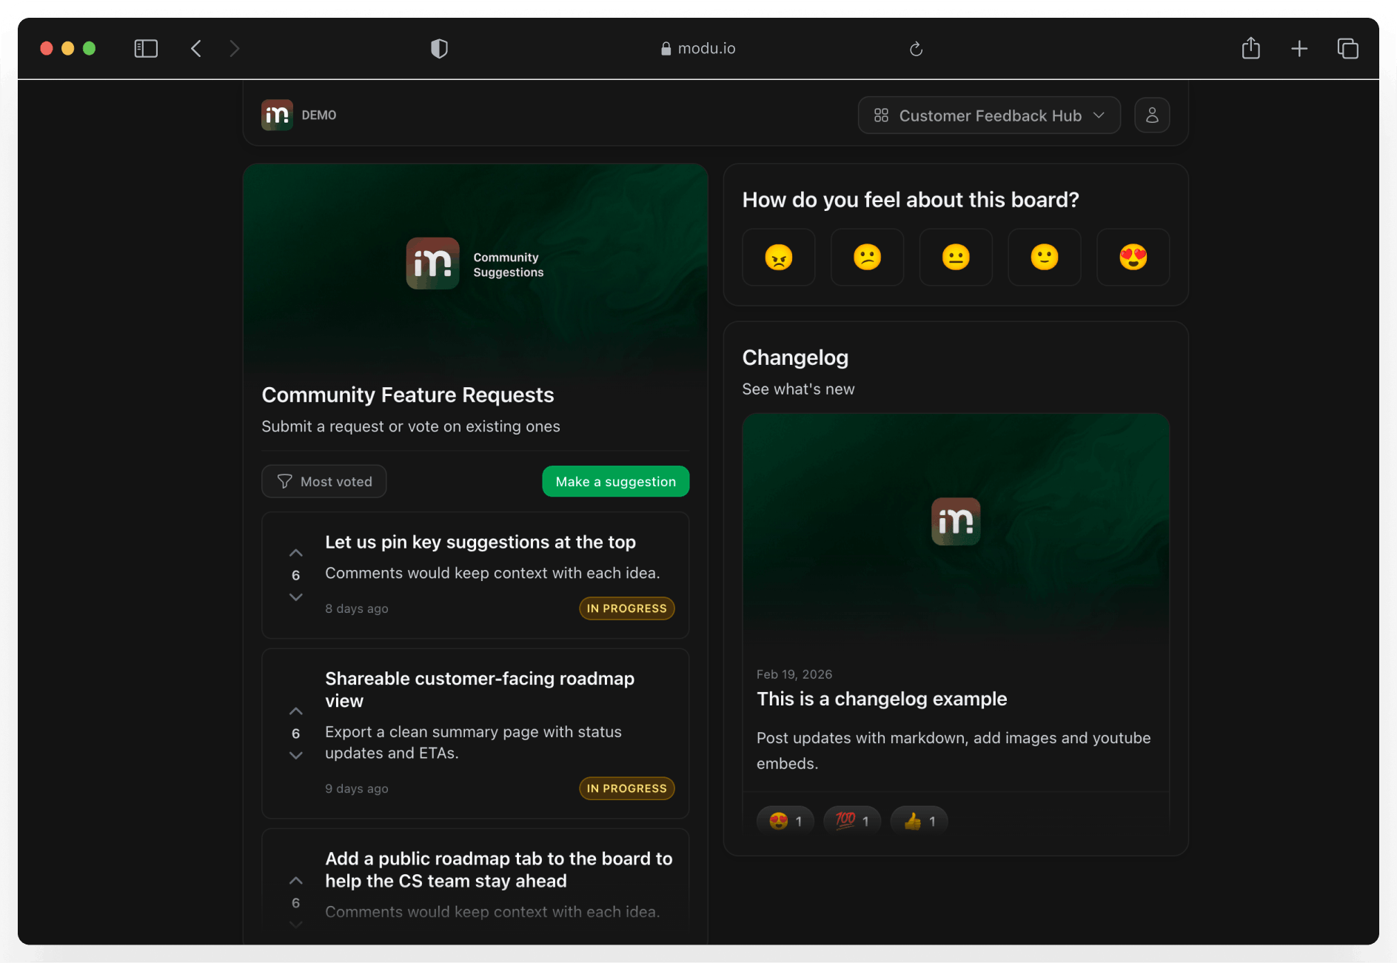Click the modu DEMO logo icon
1397x963 pixels.
(x=276, y=115)
